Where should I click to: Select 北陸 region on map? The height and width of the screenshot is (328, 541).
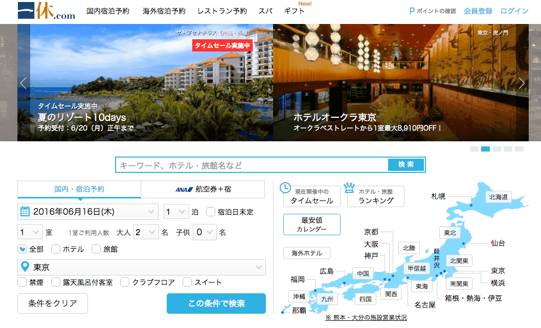[x=409, y=248]
